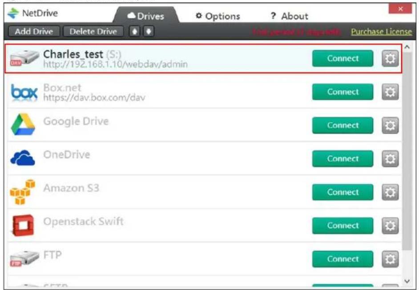Click the http://192.168.1.10/webdav/admin URL text
Viewport: 419px width, 290px height.
pos(116,64)
